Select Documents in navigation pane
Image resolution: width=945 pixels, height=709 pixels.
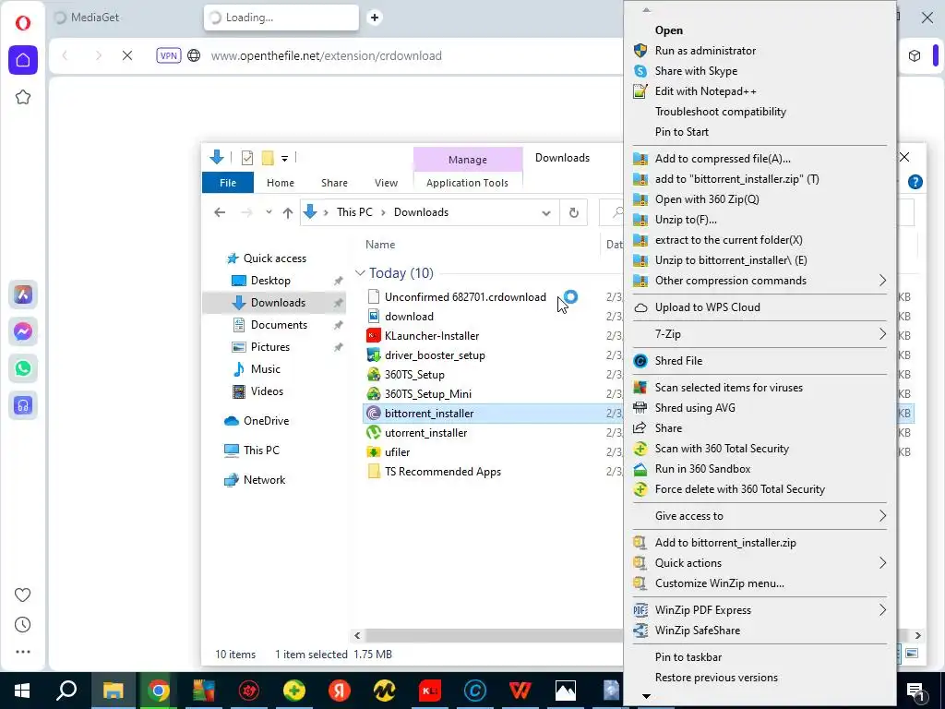(279, 325)
